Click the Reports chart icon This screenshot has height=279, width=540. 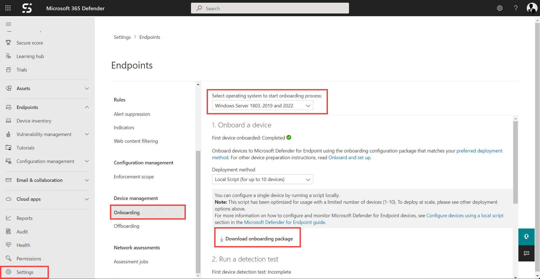click(9, 218)
